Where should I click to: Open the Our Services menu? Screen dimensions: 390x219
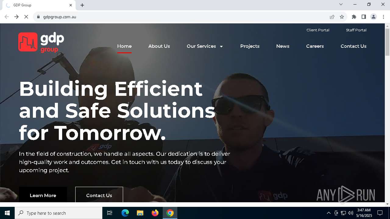click(201, 46)
